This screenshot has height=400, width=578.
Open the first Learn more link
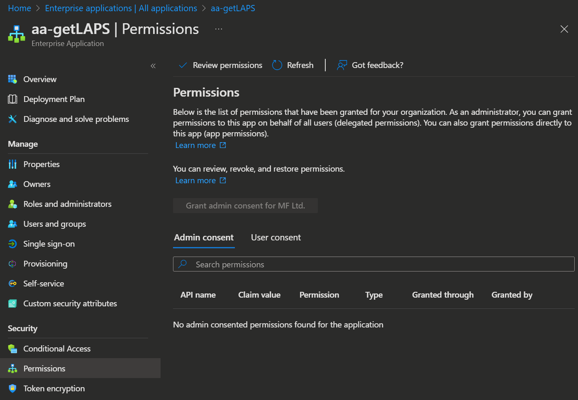200,145
